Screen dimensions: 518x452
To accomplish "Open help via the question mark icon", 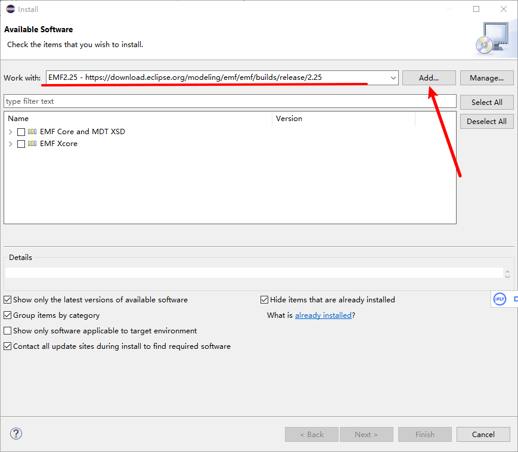I will click(15, 434).
